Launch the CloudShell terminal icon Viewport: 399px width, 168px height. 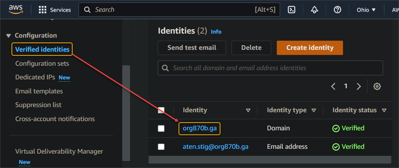[291, 10]
